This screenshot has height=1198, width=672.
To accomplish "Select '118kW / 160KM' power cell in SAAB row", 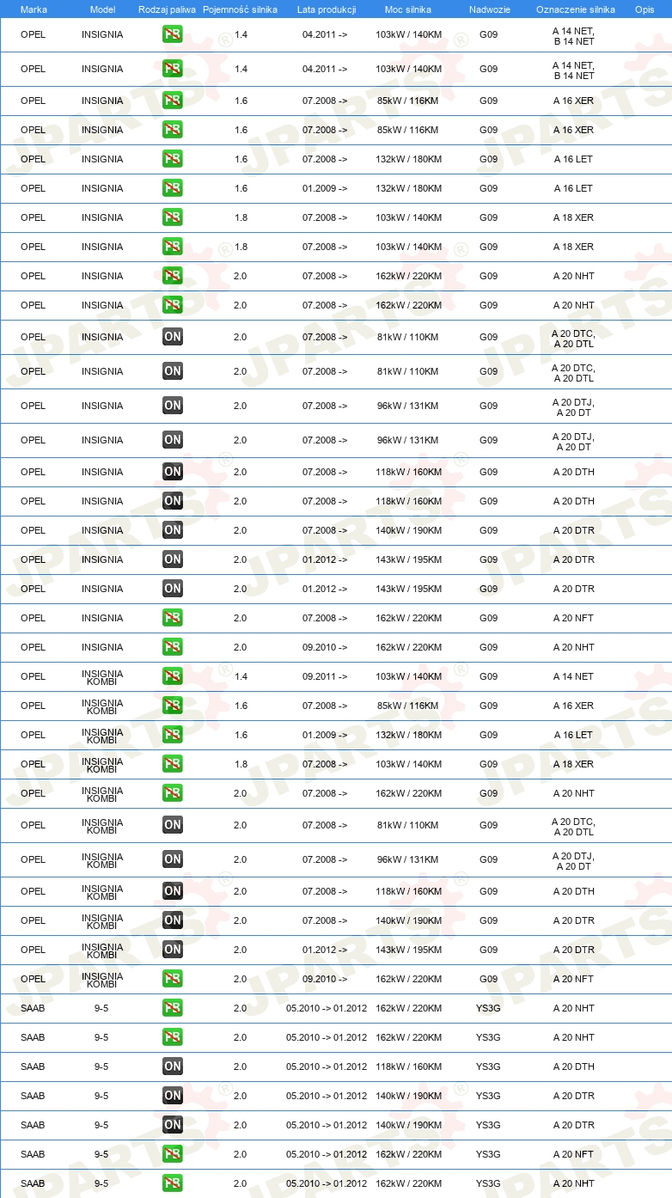I will (409, 1067).
